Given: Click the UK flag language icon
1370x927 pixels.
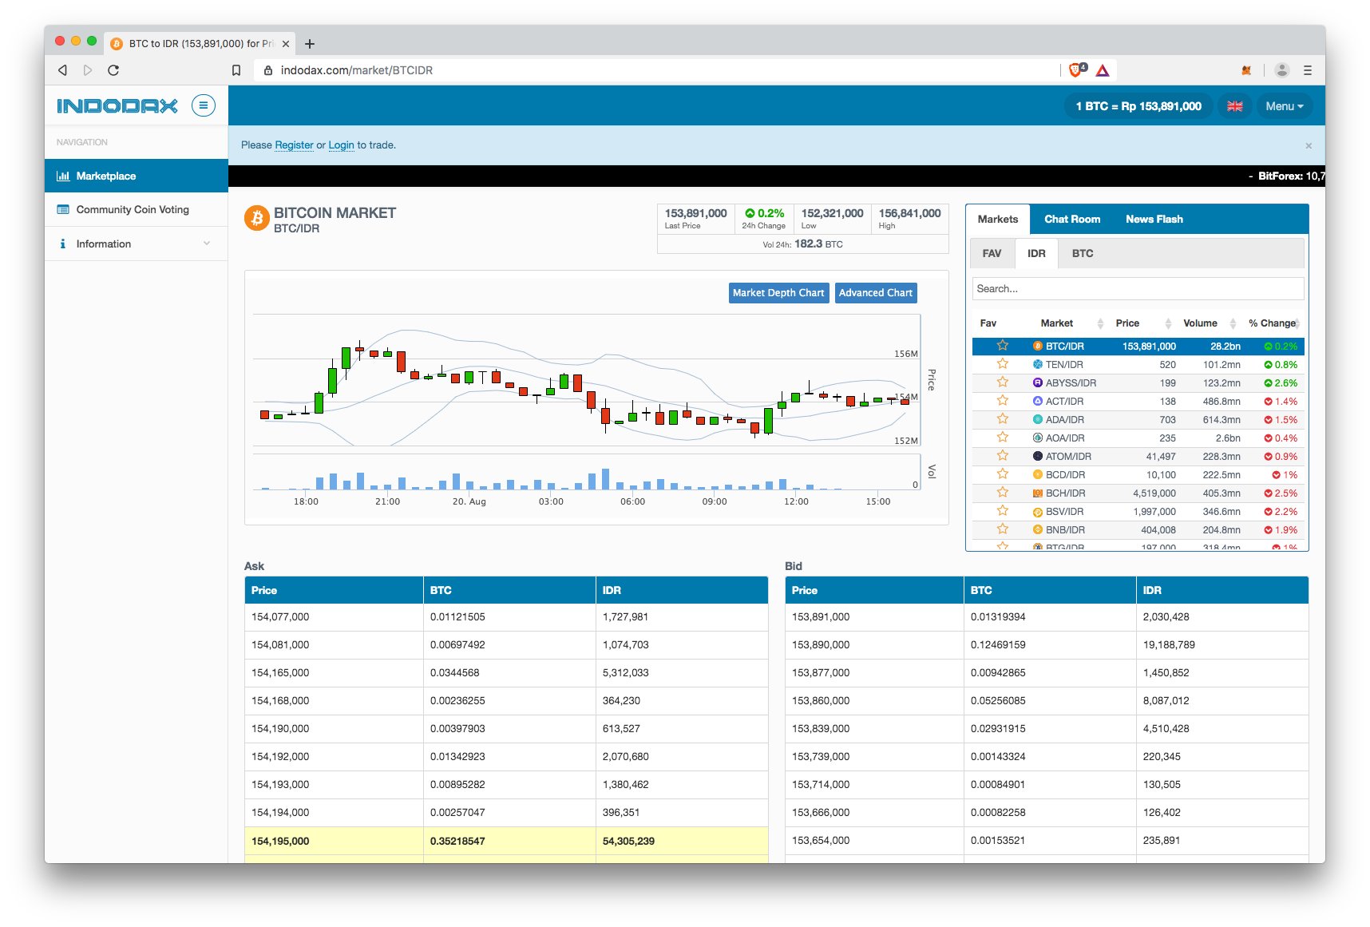Looking at the screenshot, I should 1235,106.
